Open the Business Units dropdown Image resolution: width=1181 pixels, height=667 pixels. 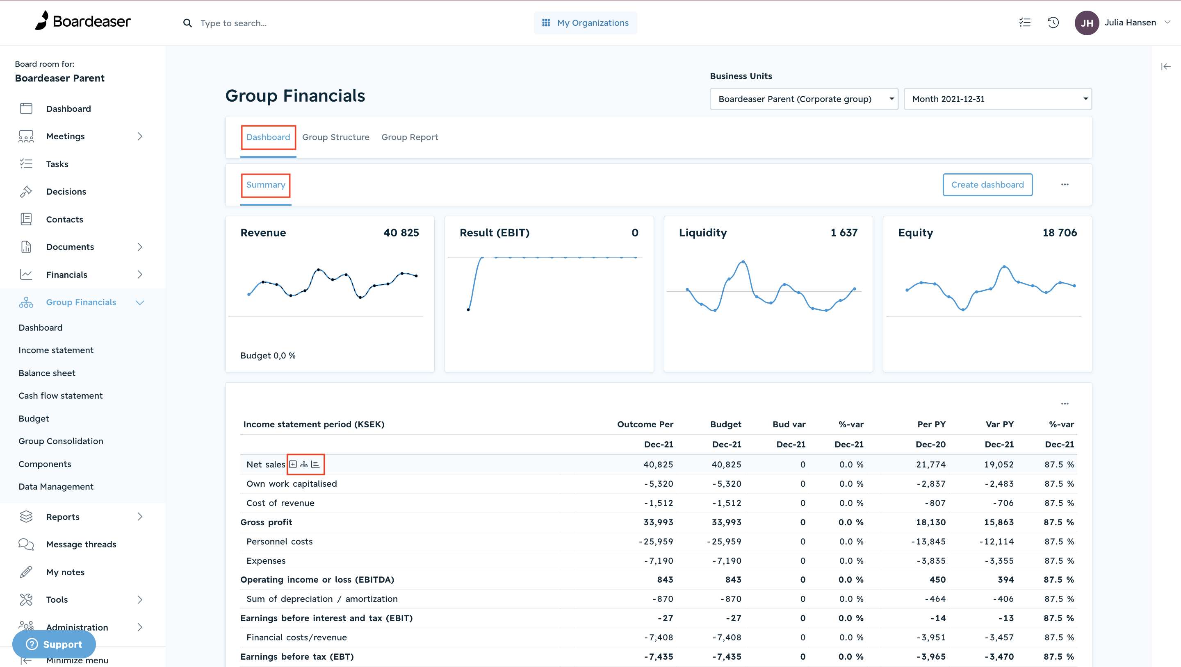pyautogui.click(x=804, y=99)
